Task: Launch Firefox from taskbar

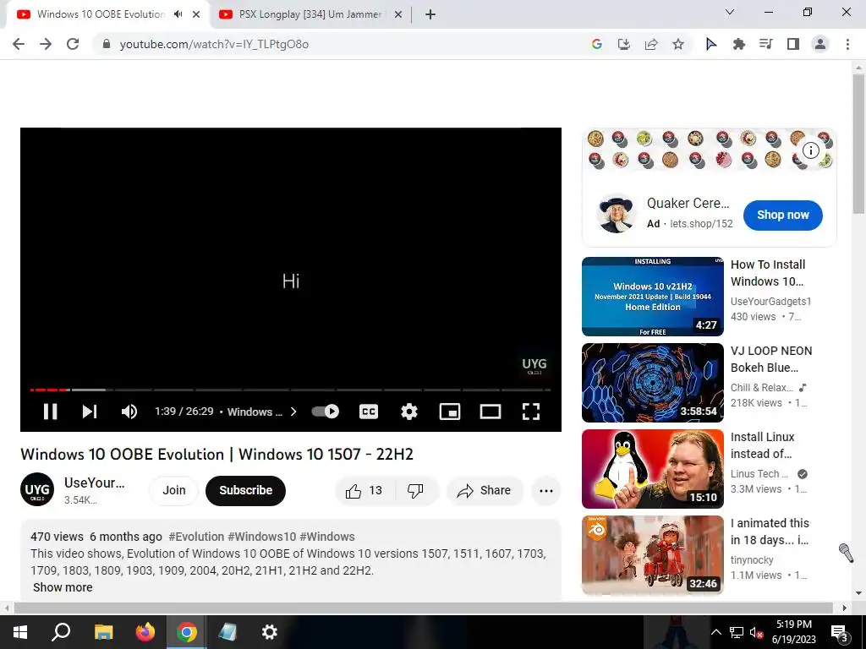Action: 145,632
